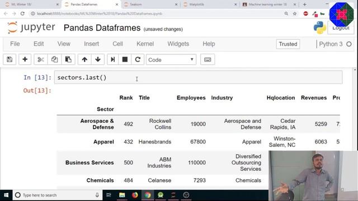Run the current cell icon
This screenshot has height=201, width=358.
(113, 60)
